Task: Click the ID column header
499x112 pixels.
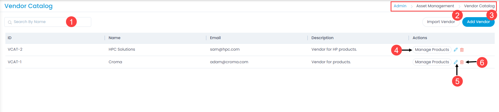Action: (x=10, y=38)
